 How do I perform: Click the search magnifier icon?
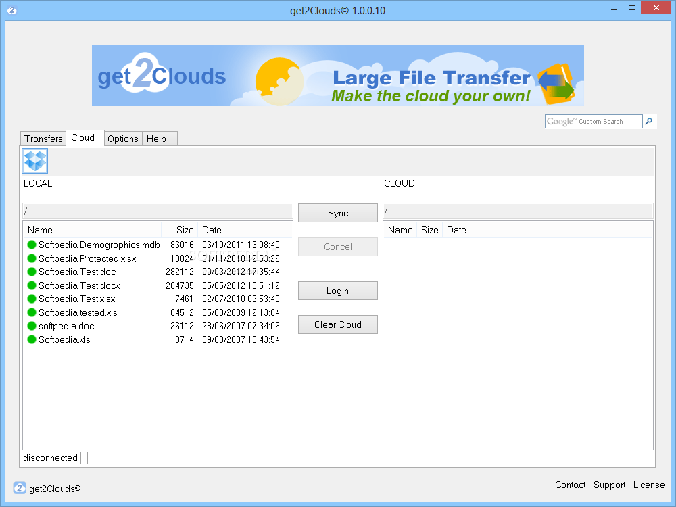[x=649, y=122]
